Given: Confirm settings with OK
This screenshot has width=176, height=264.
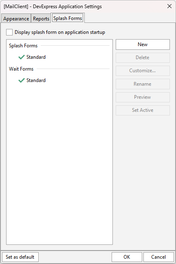Looking at the screenshot, I should pyautogui.click(x=127, y=257).
